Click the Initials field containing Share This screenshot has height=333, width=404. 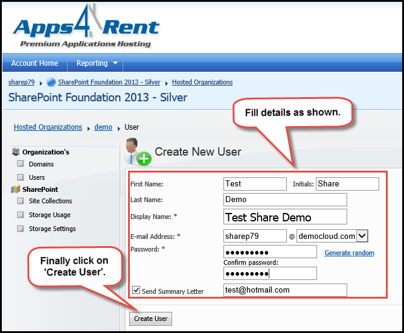pyautogui.click(x=348, y=184)
